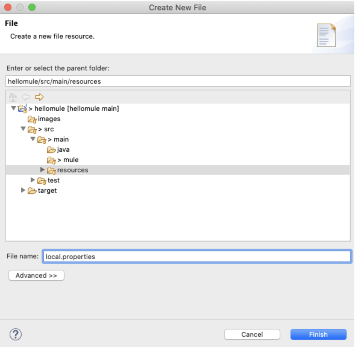Expand the target folder
355x347 pixels.
22,190
